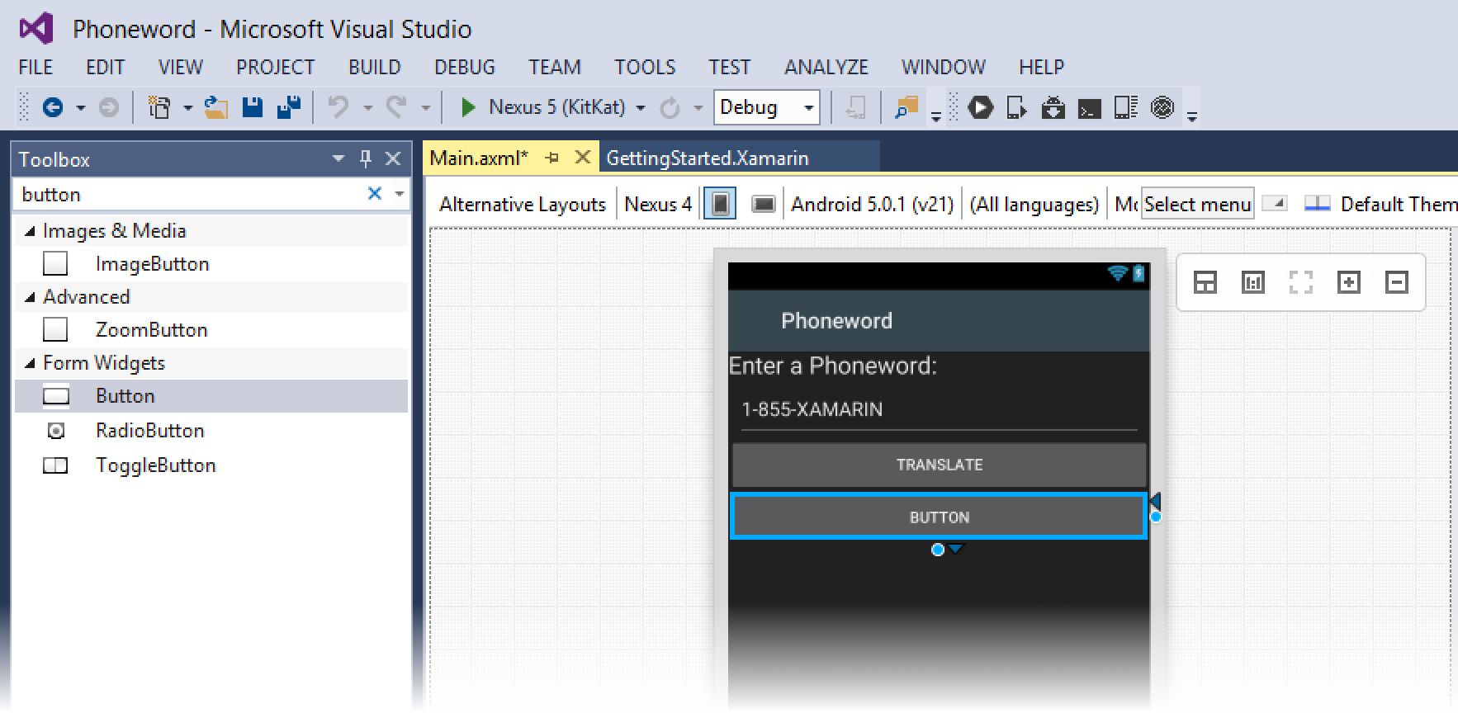Click the Toolbox search field
This screenshot has height=713, width=1458.
(190, 194)
